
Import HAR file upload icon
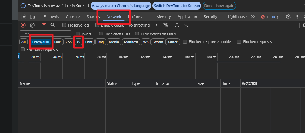coord(177,25)
